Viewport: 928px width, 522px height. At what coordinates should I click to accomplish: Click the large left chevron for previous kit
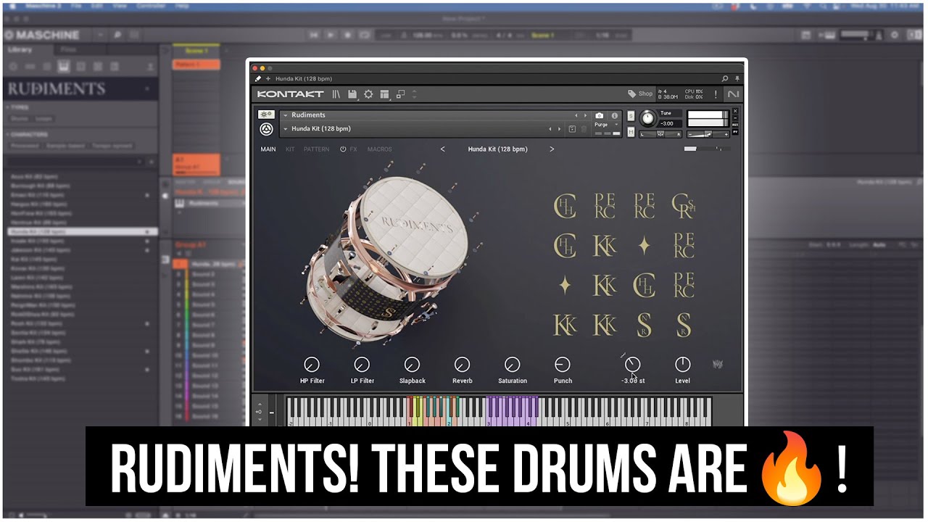pyautogui.click(x=443, y=149)
